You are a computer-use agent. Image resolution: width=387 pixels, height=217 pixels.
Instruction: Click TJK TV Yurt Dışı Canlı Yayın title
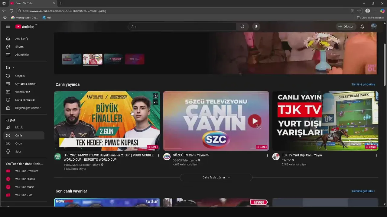302,155
